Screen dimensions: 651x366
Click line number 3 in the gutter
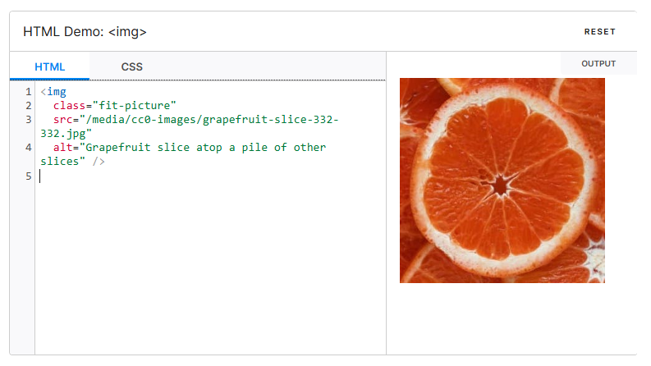click(x=28, y=120)
